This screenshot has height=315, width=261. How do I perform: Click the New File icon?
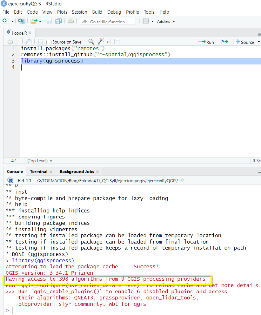pyautogui.click(x=5, y=21)
